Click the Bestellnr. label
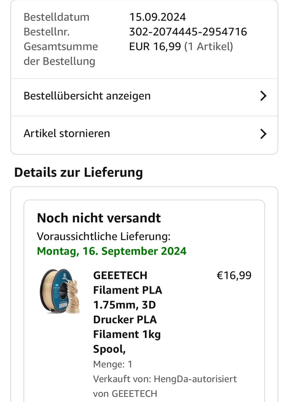The width and height of the screenshot is (290, 402). pyautogui.click(x=47, y=32)
